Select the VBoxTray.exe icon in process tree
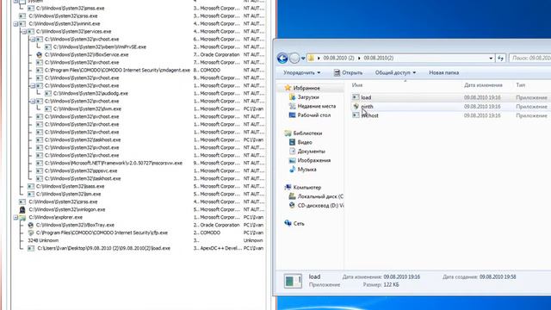The image size is (551, 310). point(31,225)
